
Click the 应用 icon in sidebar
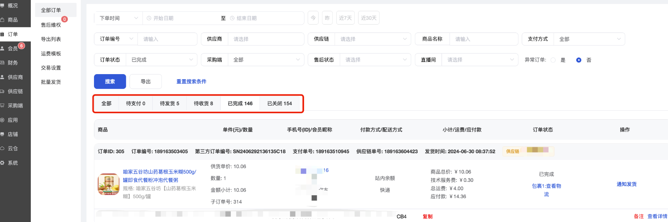tap(2, 120)
